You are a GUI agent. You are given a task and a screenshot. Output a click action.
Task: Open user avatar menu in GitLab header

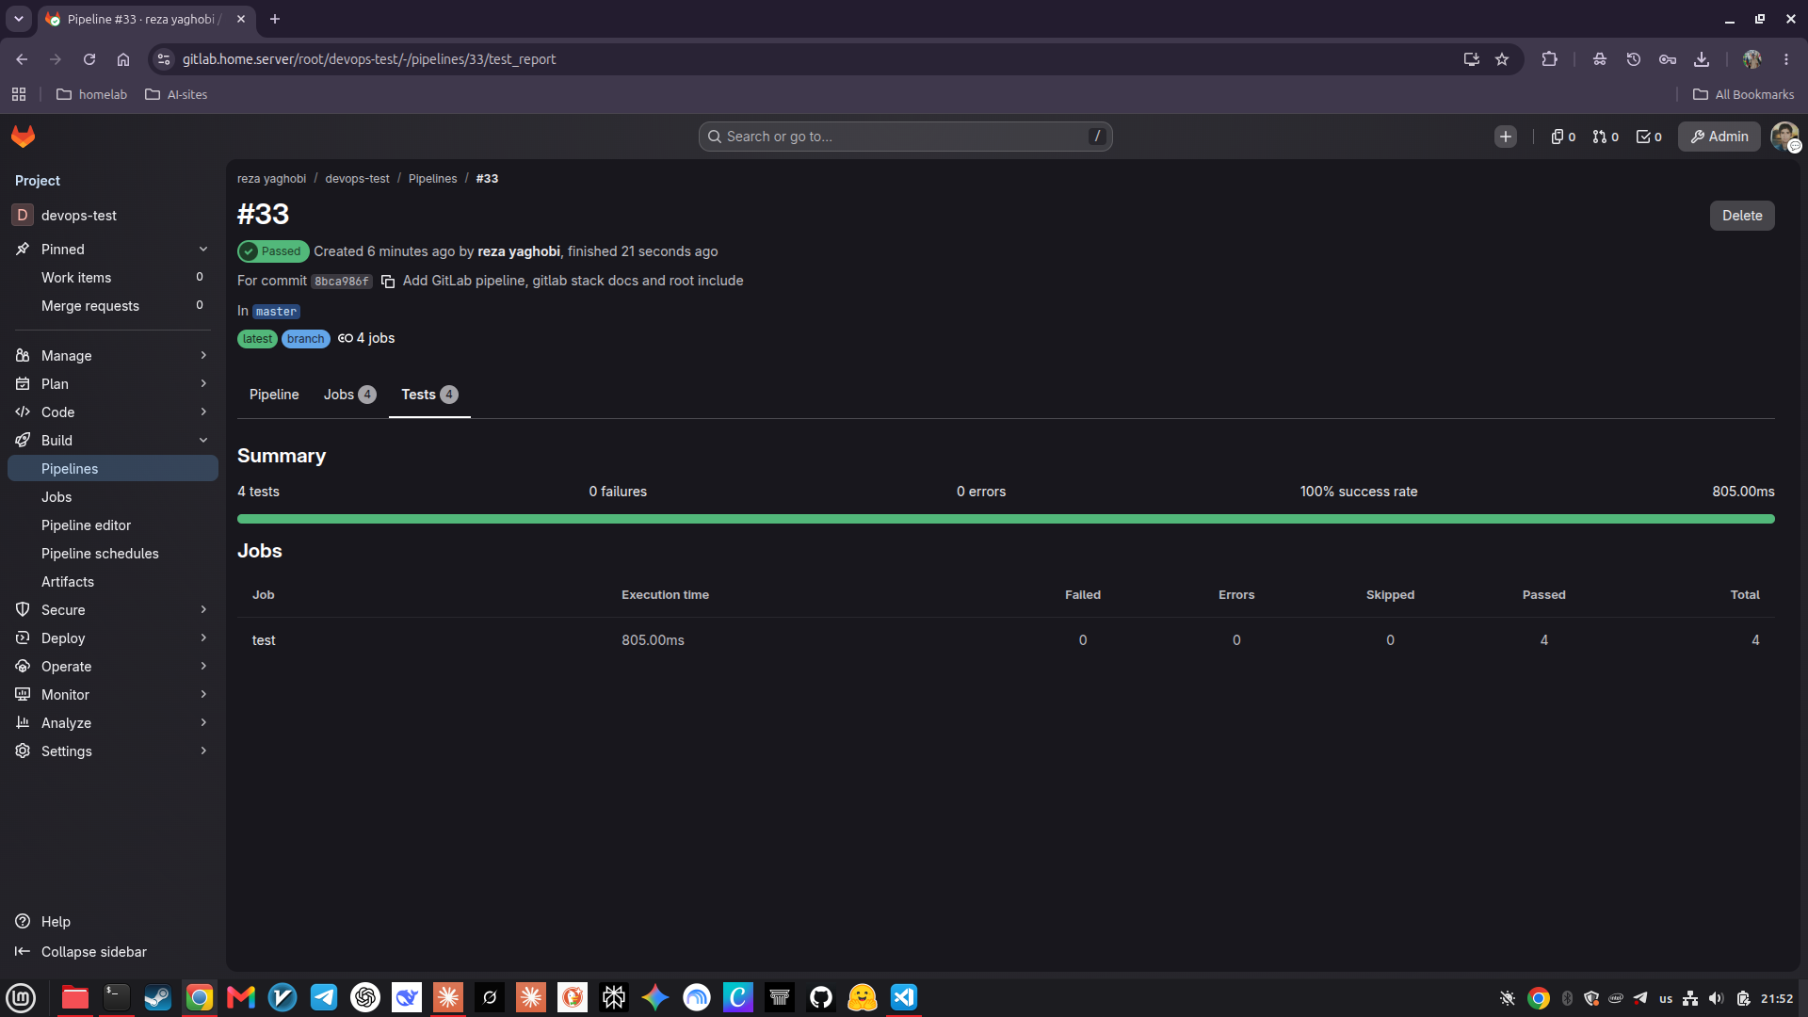click(x=1784, y=137)
